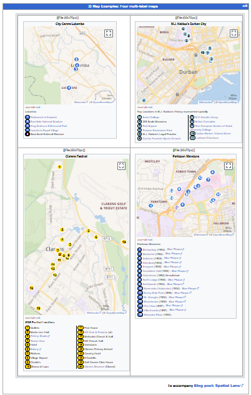
Task: Open Lakhani Chambers legend link
Action: point(207,137)
